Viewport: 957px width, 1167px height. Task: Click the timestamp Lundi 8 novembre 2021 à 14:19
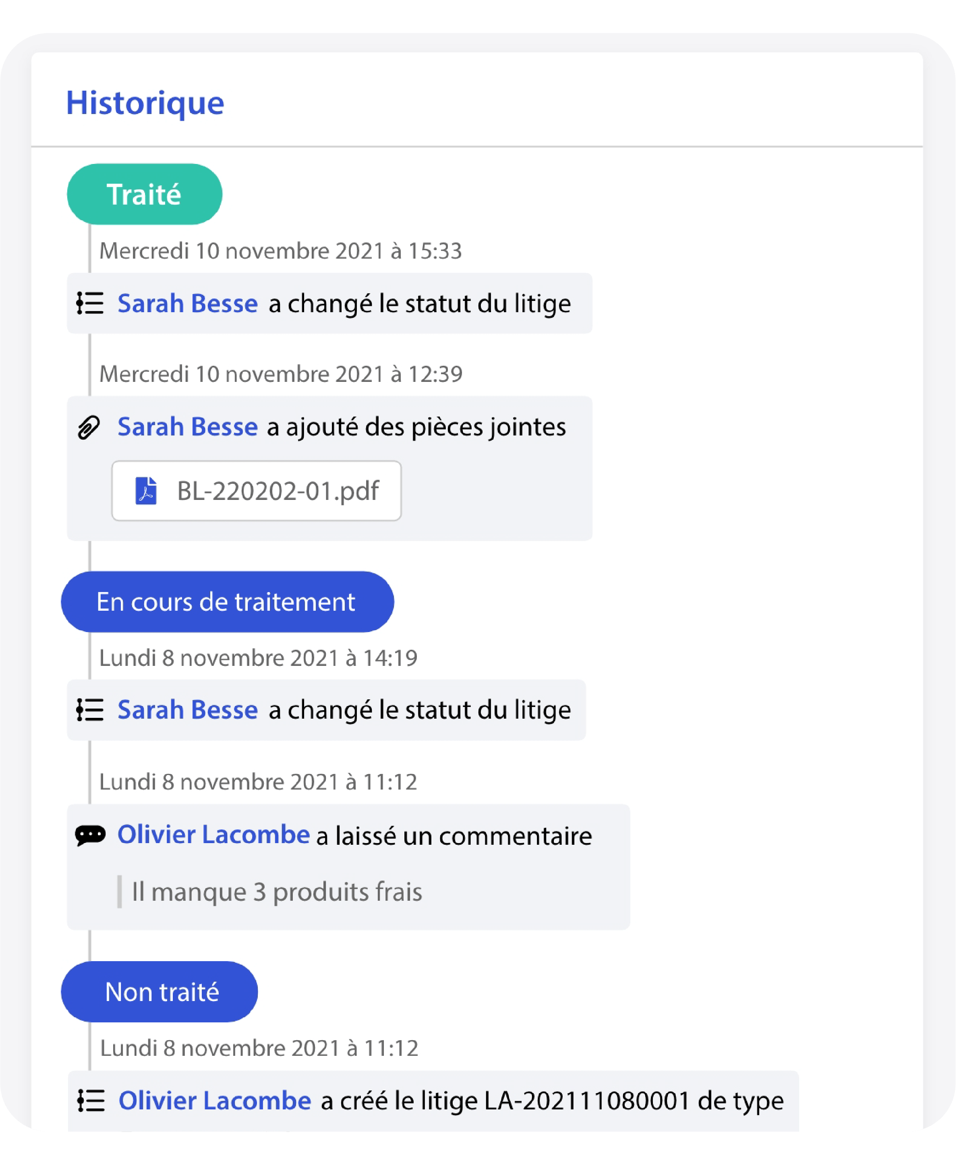258,658
